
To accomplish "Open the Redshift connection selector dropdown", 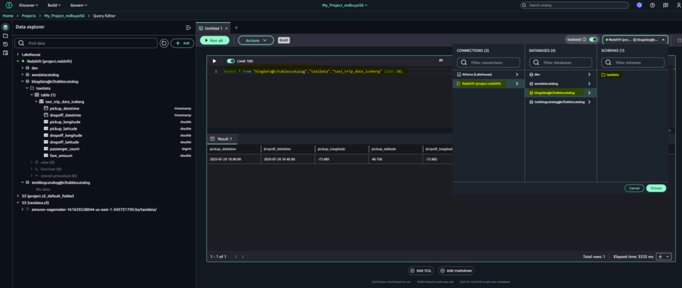I will click(x=635, y=40).
